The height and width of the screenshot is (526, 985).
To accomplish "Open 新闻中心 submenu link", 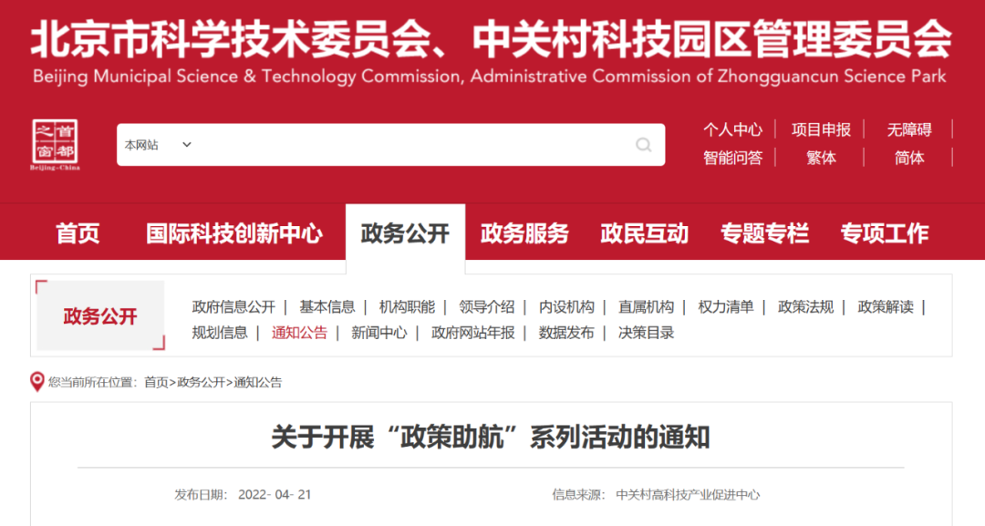I will (x=379, y=333).
